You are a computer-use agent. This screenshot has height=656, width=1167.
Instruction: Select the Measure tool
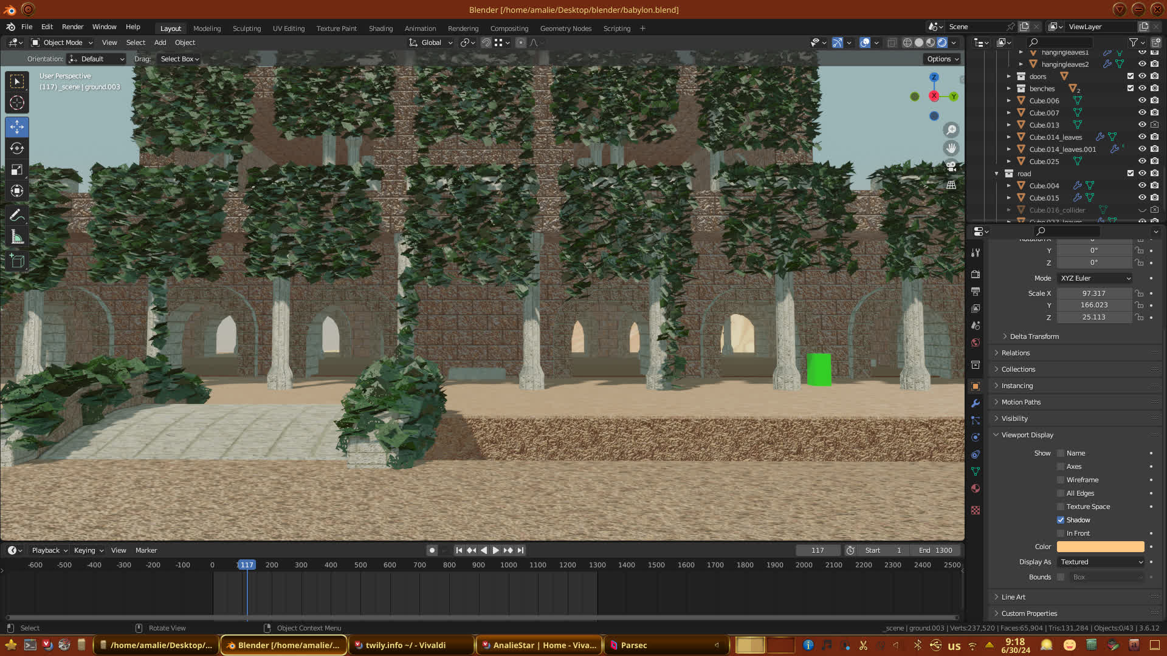click(17, 237)
